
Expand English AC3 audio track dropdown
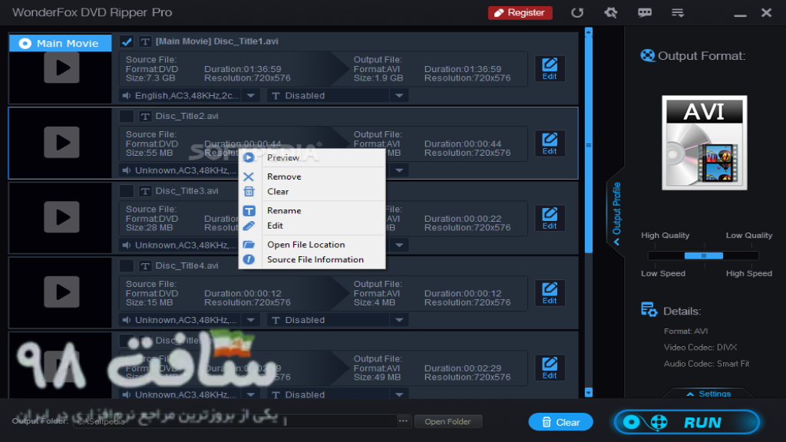tap(251, 95)
